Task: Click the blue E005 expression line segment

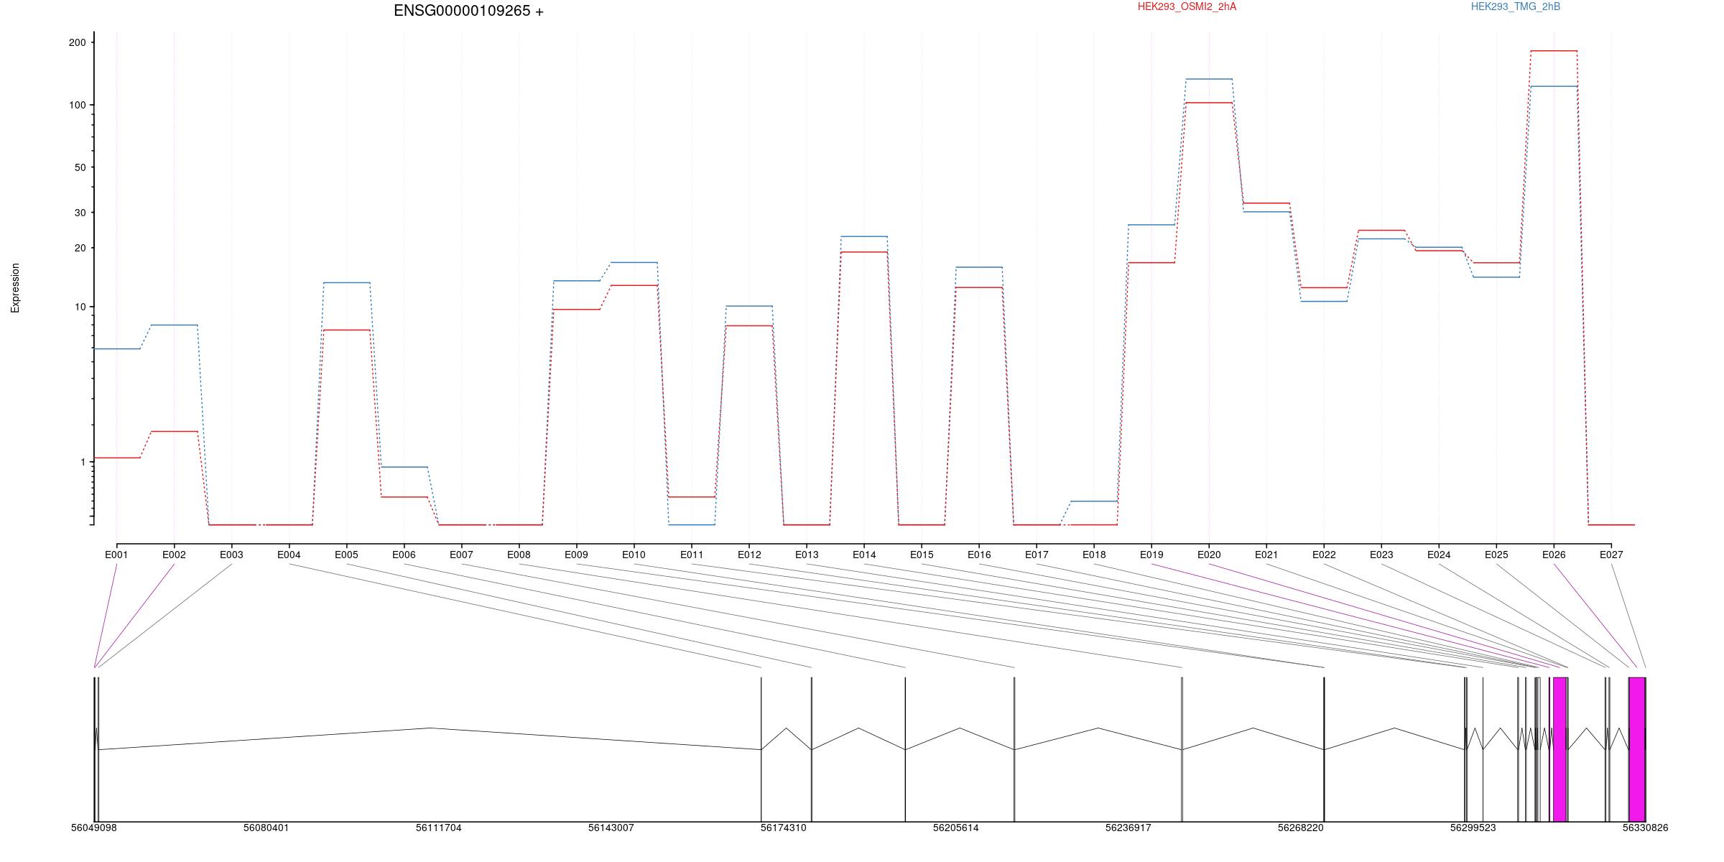Action: 347,282
